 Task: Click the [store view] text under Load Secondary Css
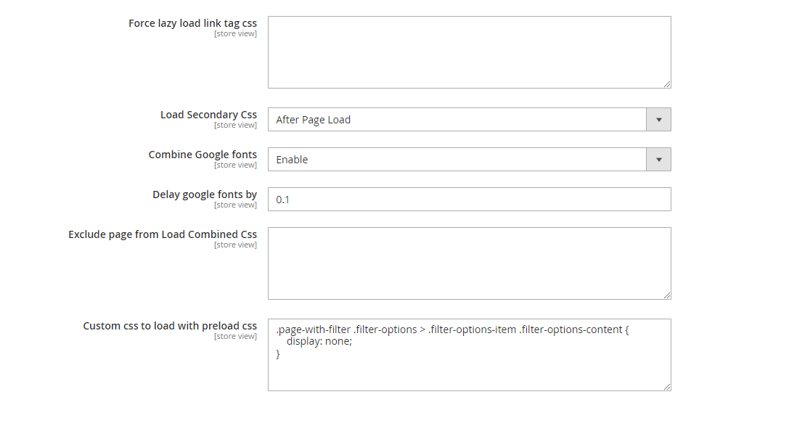(x=235, y=126)
